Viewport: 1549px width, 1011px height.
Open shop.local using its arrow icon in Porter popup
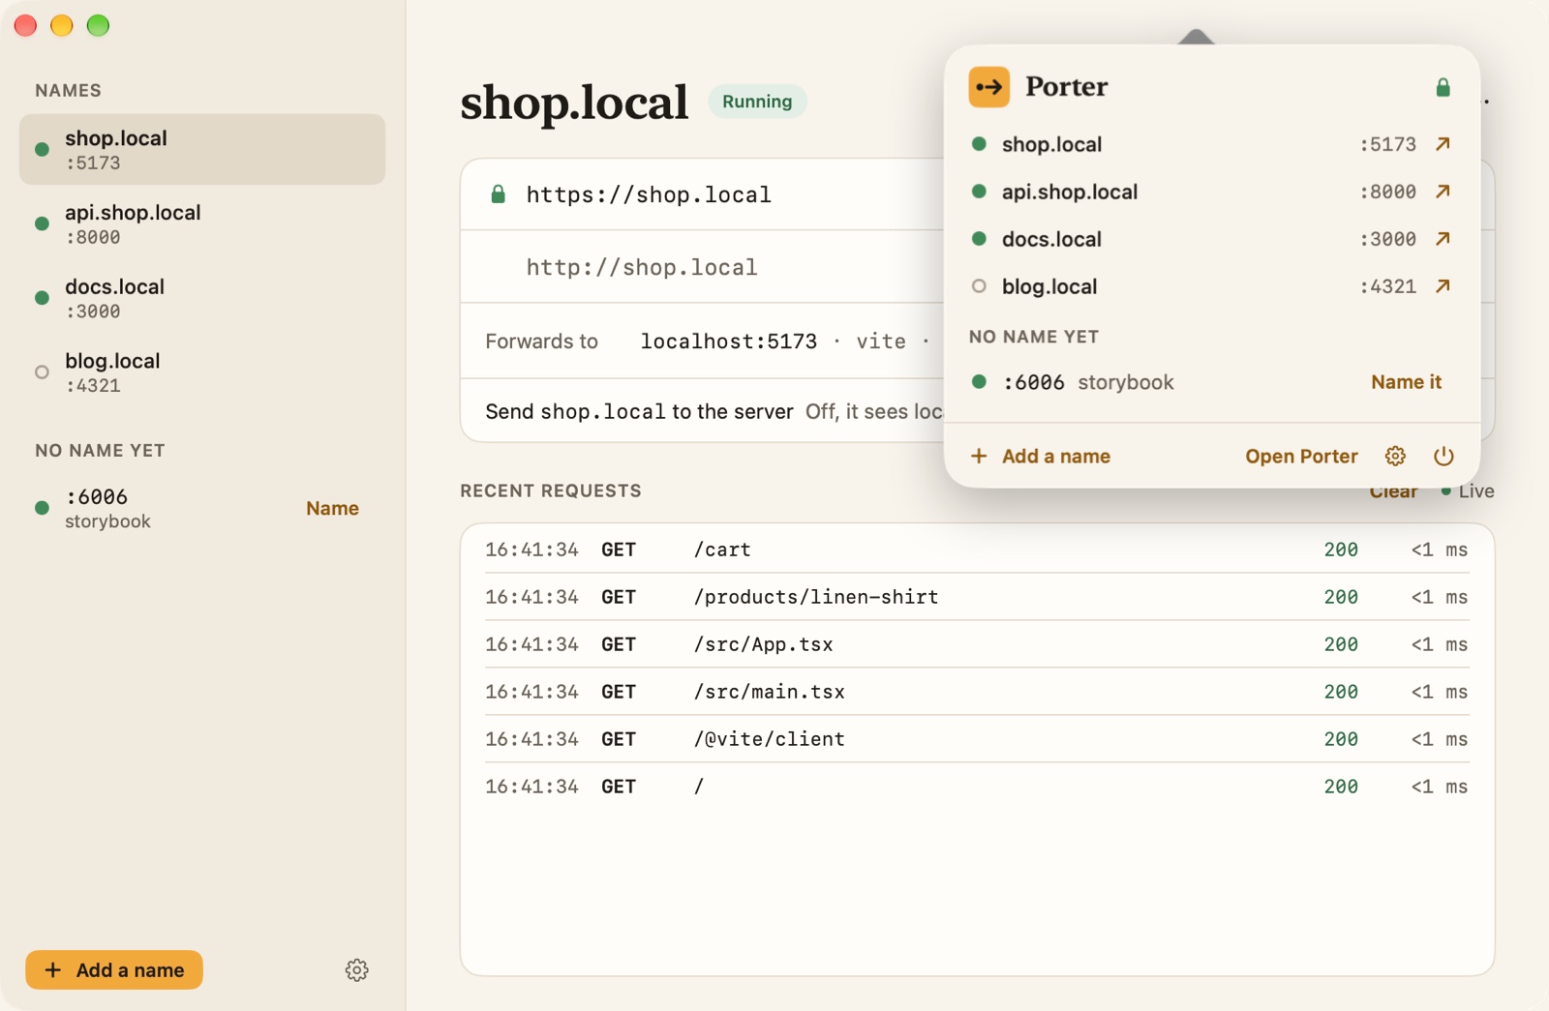tap(1443, 144)
